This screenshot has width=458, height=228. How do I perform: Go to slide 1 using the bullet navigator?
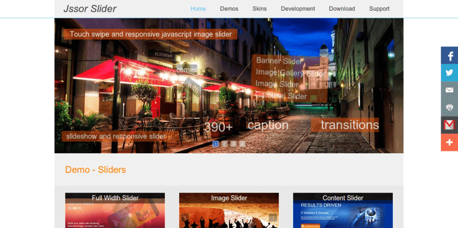tap(216, 144)
